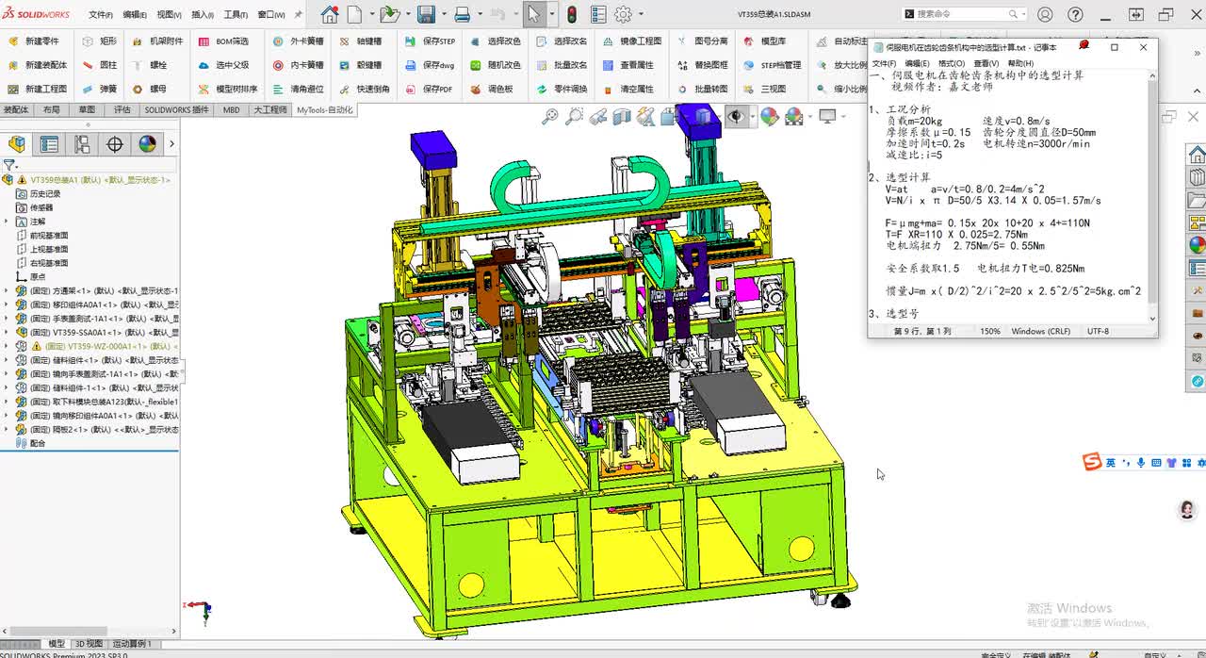Viewport: 1206px width, 658px height.
Task: Select the 圆柱 cylinder tool
Action: 100,65
